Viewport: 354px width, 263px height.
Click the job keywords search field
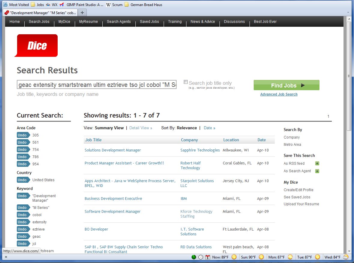[x=97, y=84]
